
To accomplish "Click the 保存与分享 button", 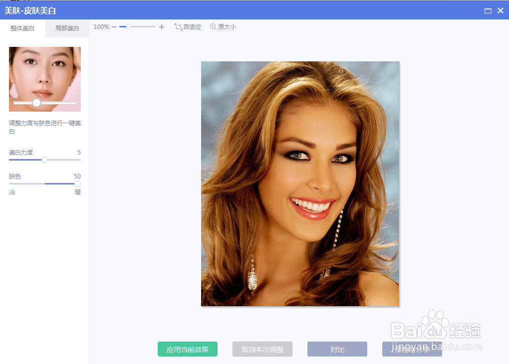I will coord(412,349).
